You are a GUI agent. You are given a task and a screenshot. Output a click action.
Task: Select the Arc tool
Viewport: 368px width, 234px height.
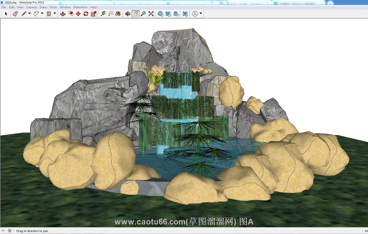36,14
